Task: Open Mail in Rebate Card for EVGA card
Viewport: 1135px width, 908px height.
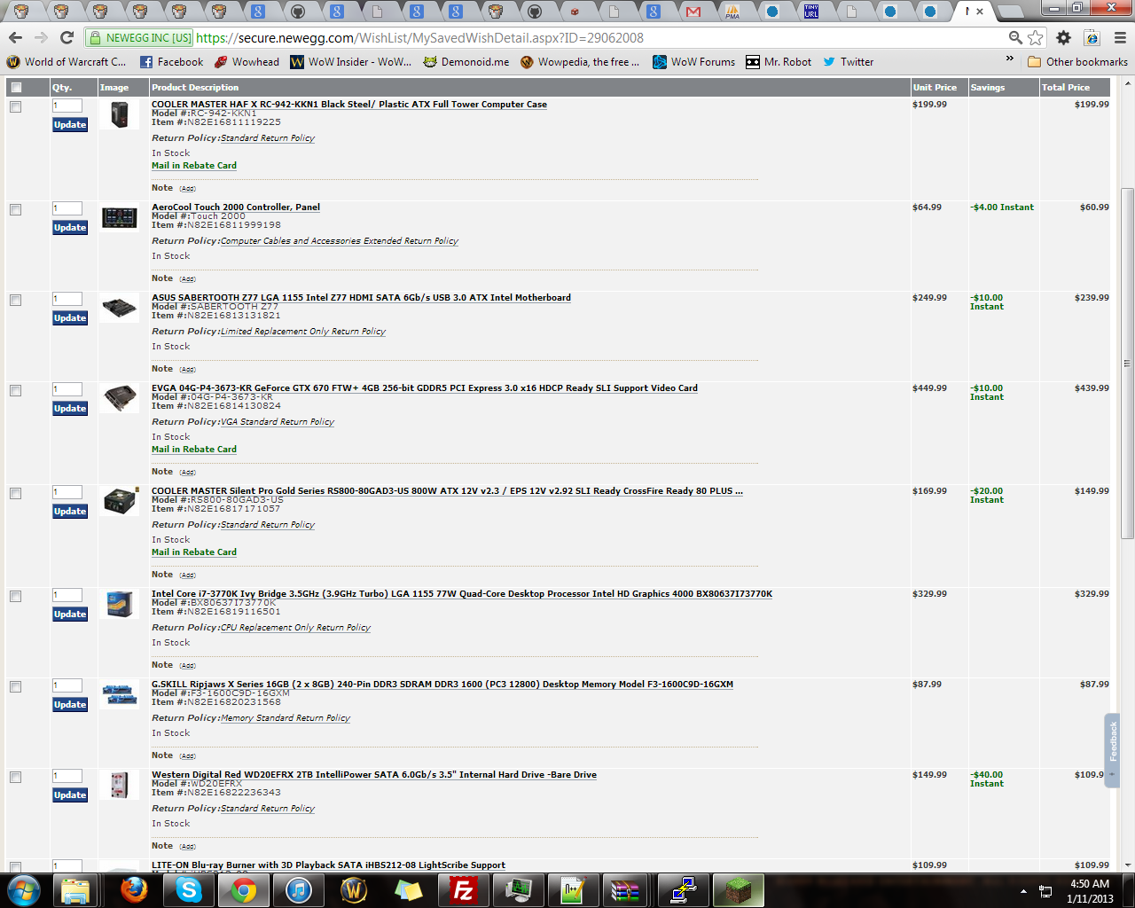Action: pyautogui.click(x=194, y=450)
